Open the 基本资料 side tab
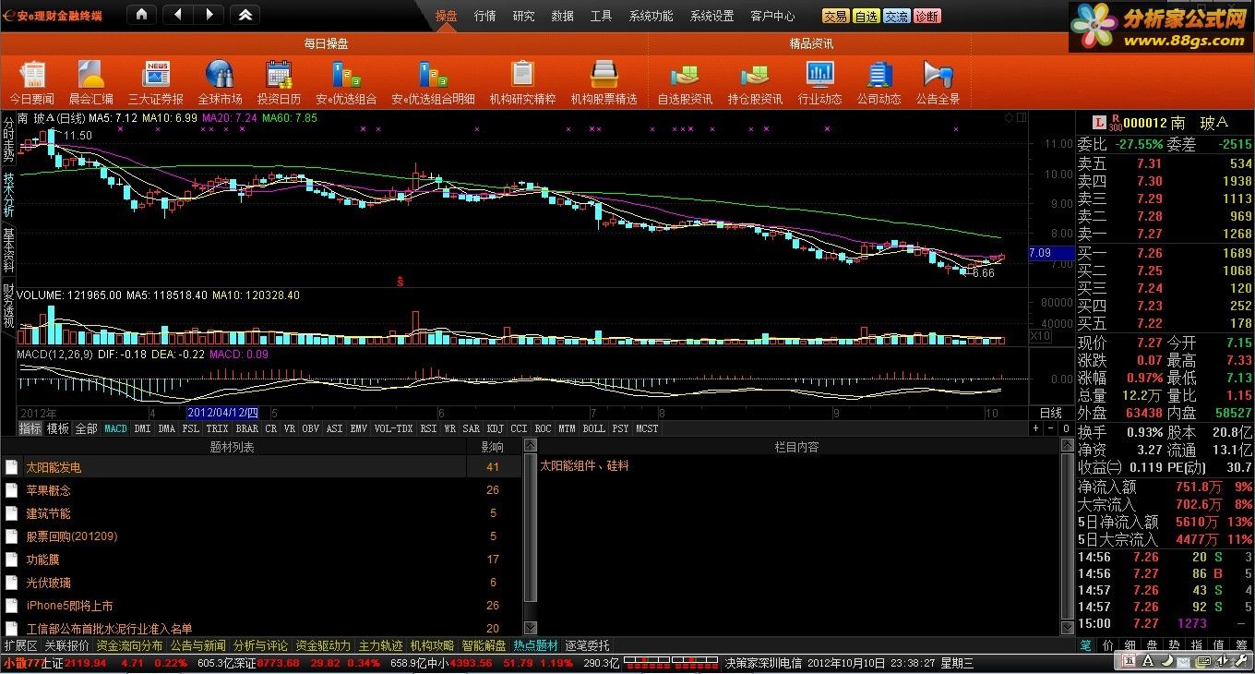The width and height of the screenshot is (1255, 674). click(x=8, y=249)
